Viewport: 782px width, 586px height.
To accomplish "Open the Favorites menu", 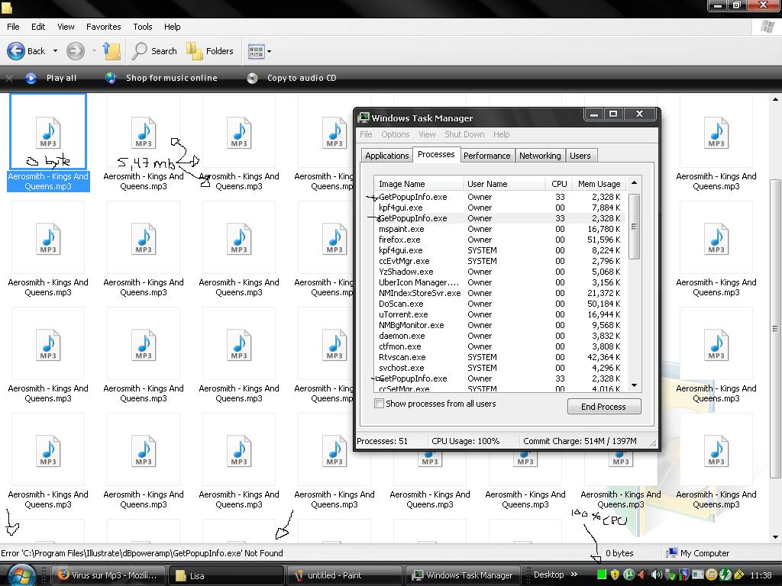I will [x=103, y=27].
